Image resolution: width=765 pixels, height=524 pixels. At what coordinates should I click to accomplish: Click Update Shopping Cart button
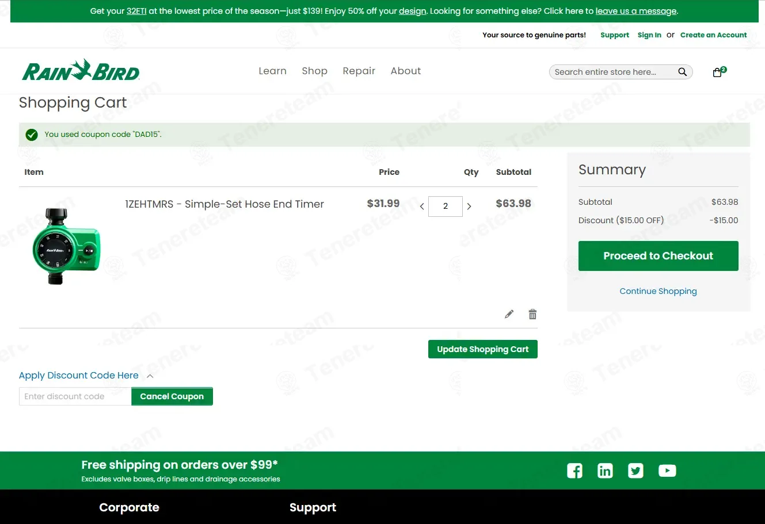tap(483, 349)
